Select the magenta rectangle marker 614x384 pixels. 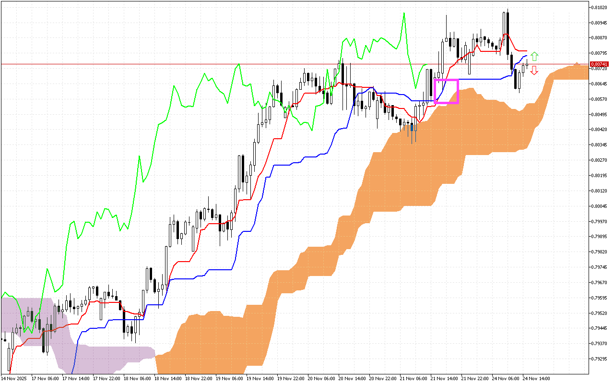tap(447, 91)
